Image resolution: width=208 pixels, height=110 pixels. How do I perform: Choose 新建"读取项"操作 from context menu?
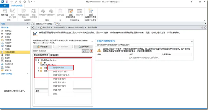[61, 72]
